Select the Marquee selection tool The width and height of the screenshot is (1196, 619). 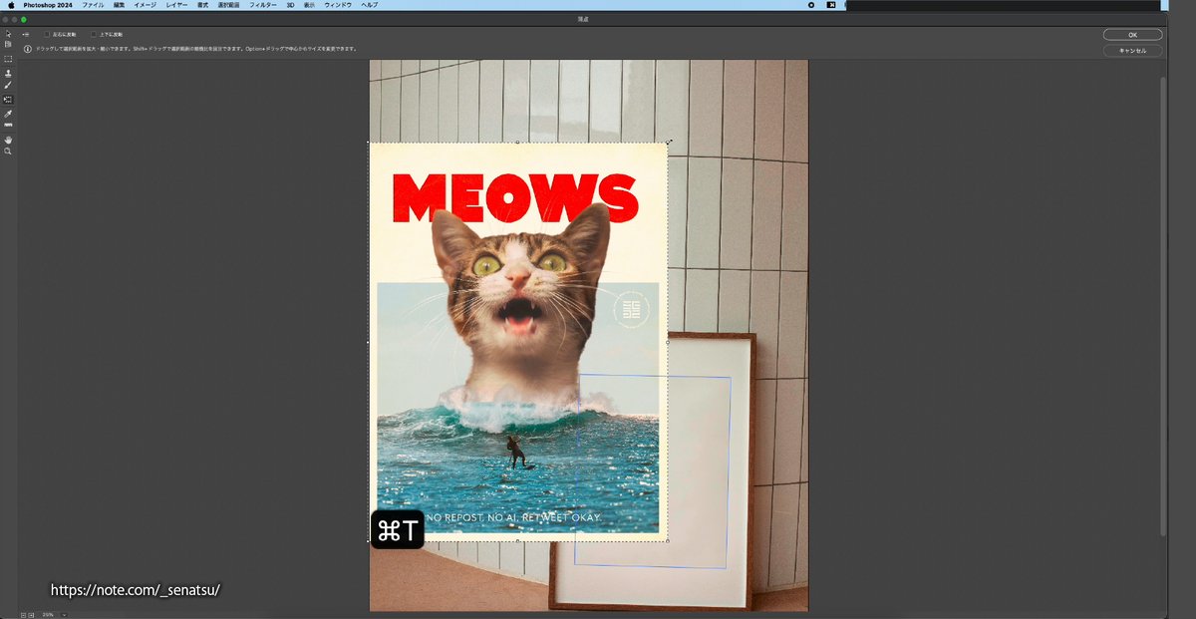pyautogui.click(x=8, y=60)
